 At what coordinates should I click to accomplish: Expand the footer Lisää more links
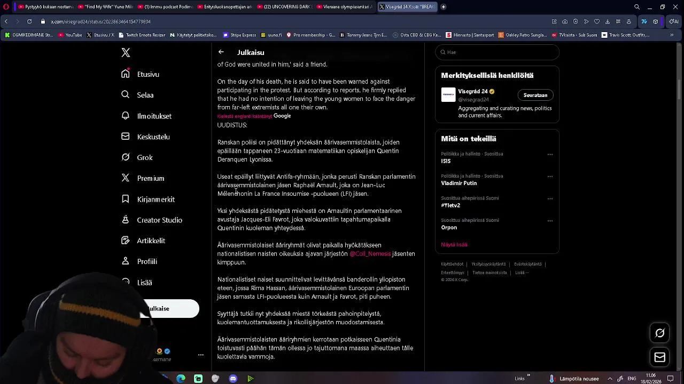point(522,273)
